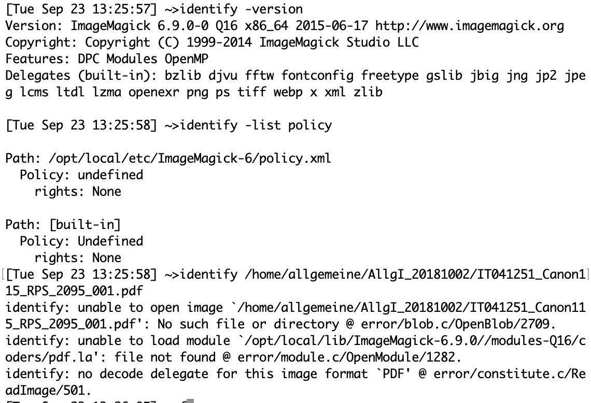The image size is (591, 403).
Task: Click 'Delegates (built-in):' label
Action: point(81,75)
